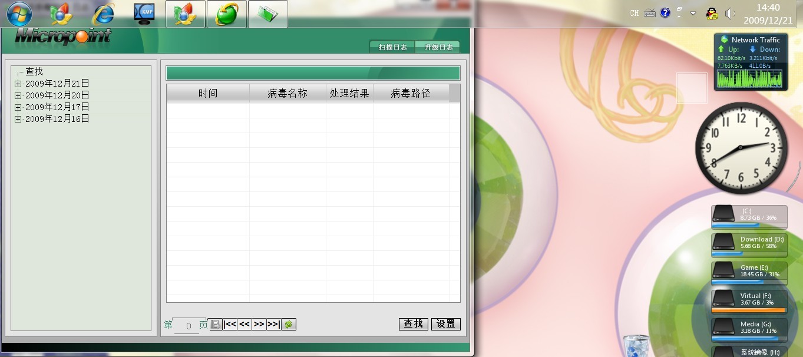This screenshot has height=357, width=803.
Task: Click the 时间 column header
Action: [208, 93]
